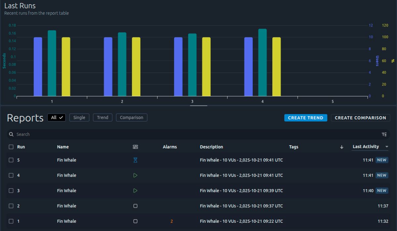The width and height of the screenshot is (397, 231).
Task: Check the checkbox for run 2
Action: [11, 206]
